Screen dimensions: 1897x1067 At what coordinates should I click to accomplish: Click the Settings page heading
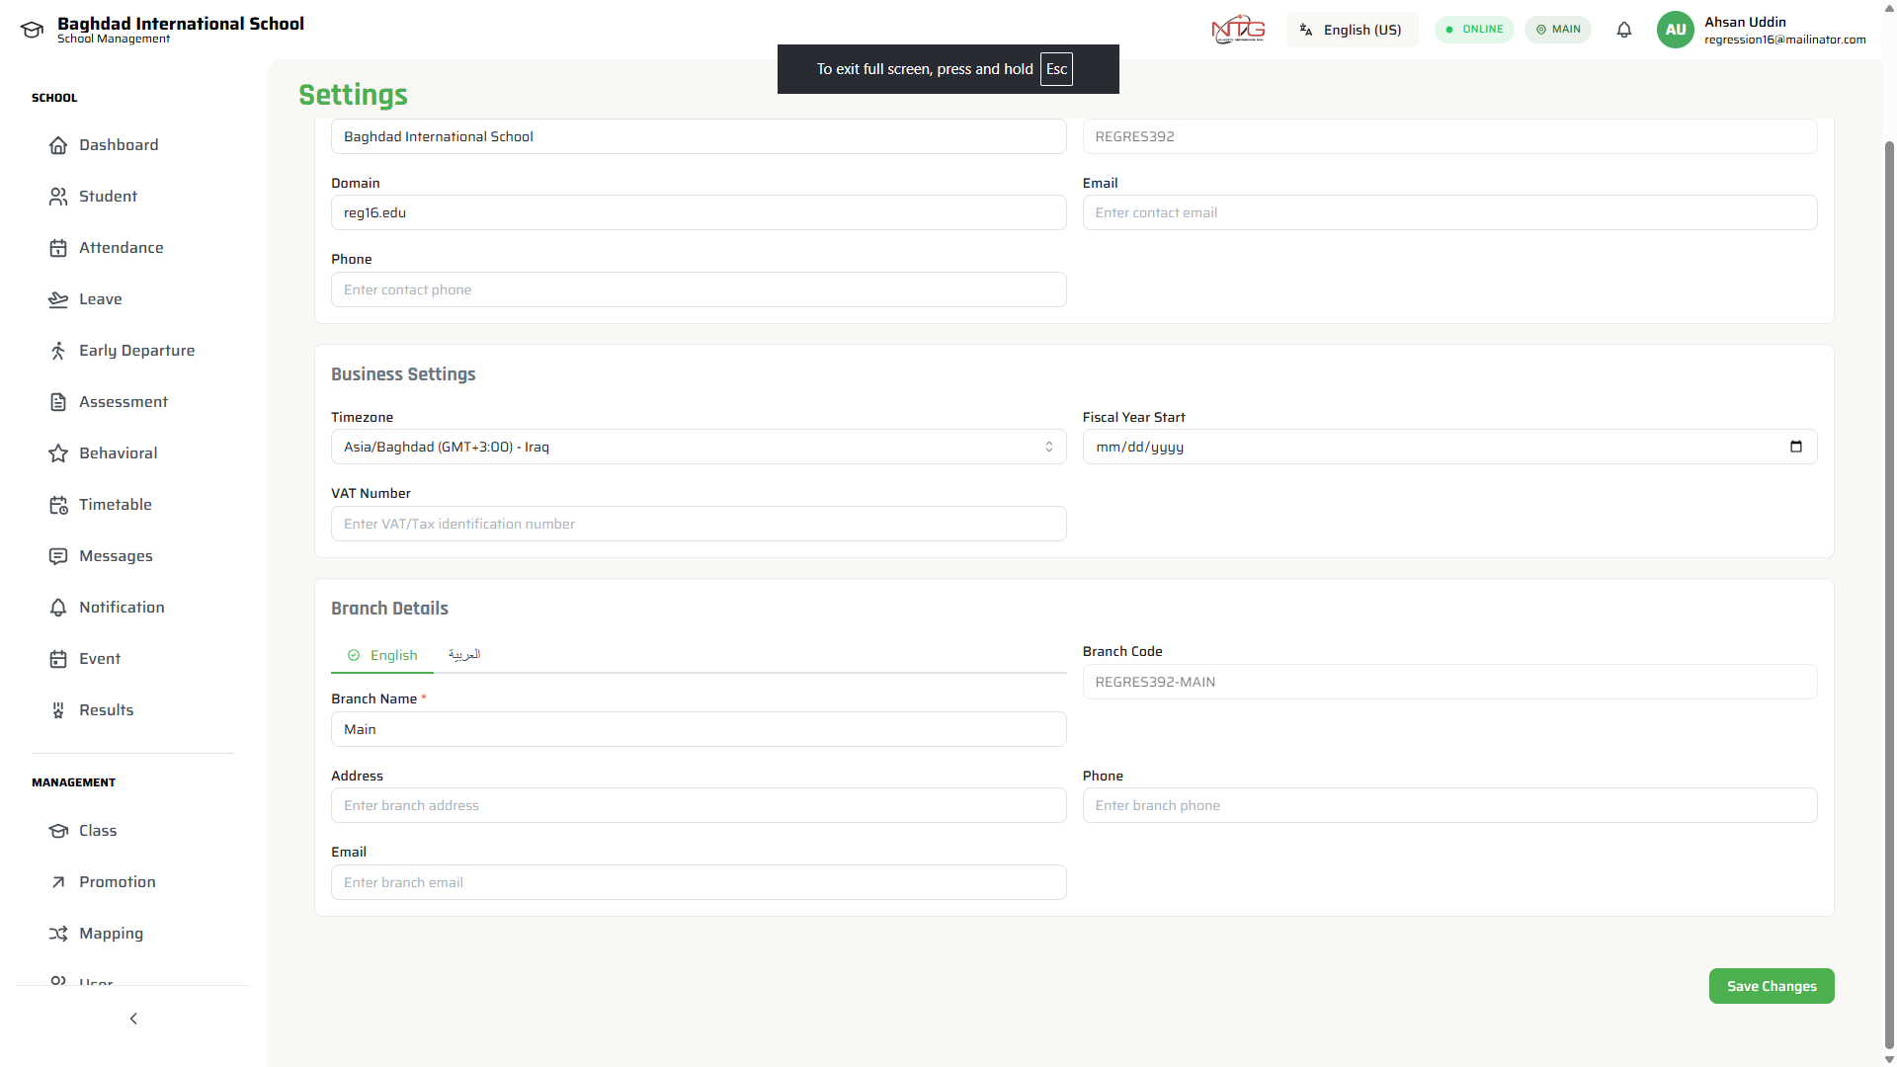(353, 95)
